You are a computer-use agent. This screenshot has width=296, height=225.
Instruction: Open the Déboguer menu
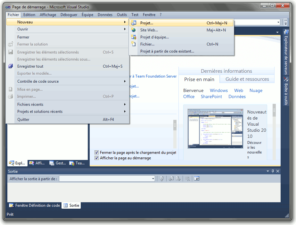point(69,14)
